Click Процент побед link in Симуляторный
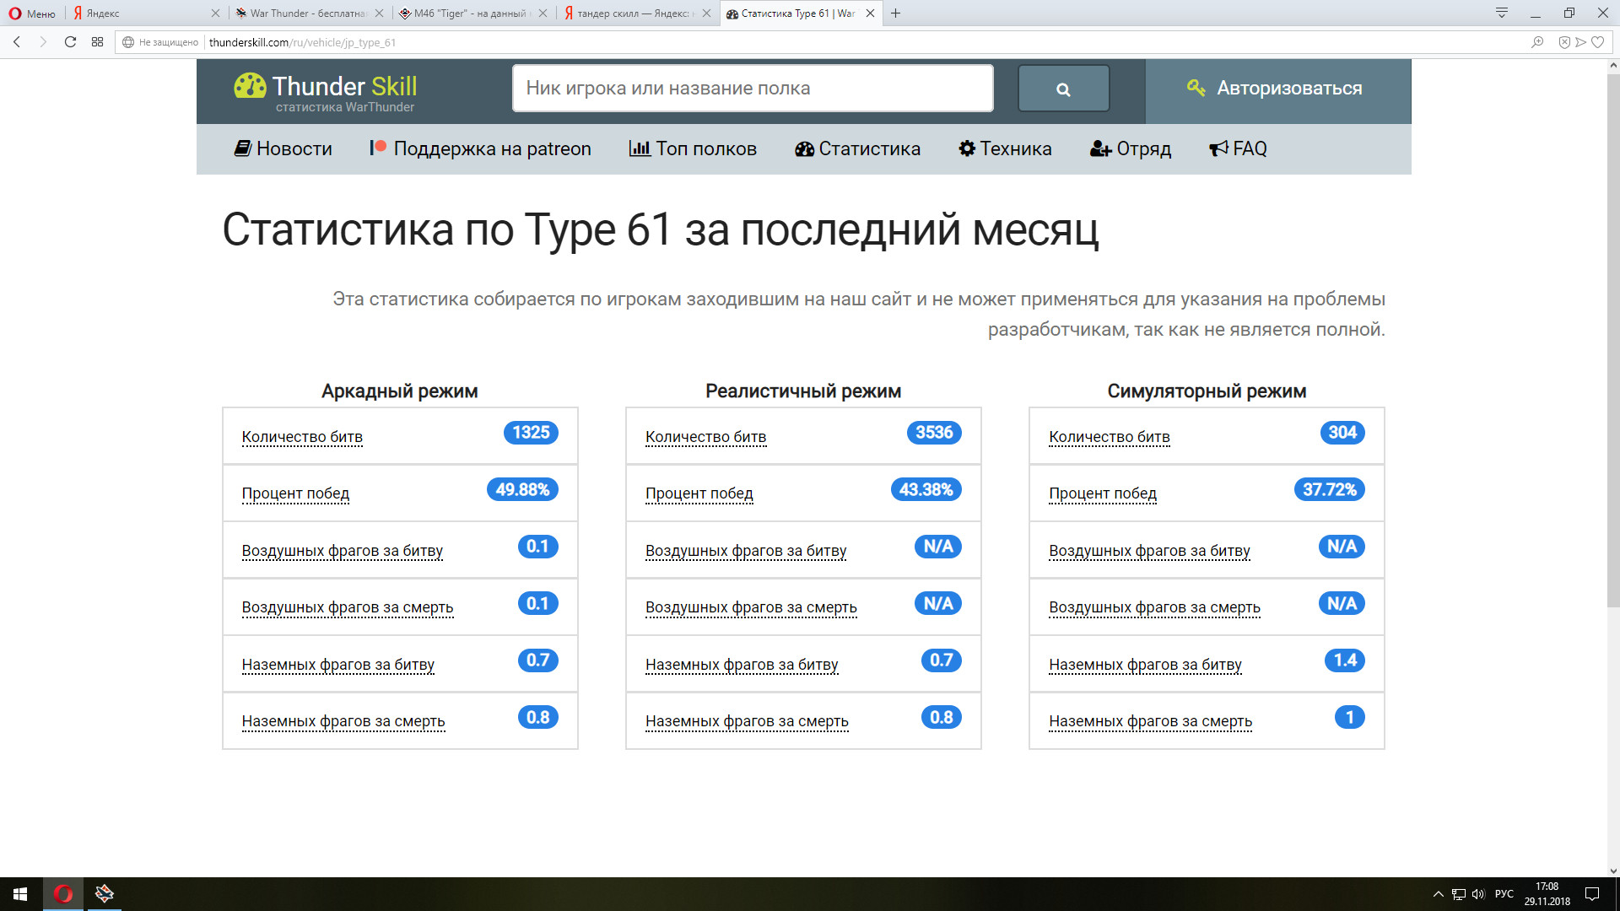Image resolution: width=1620 pixels, height=911 pixels. click(1101, 492)
